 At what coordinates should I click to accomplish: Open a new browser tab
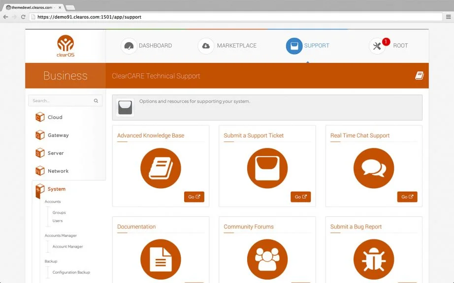point(70,7)
